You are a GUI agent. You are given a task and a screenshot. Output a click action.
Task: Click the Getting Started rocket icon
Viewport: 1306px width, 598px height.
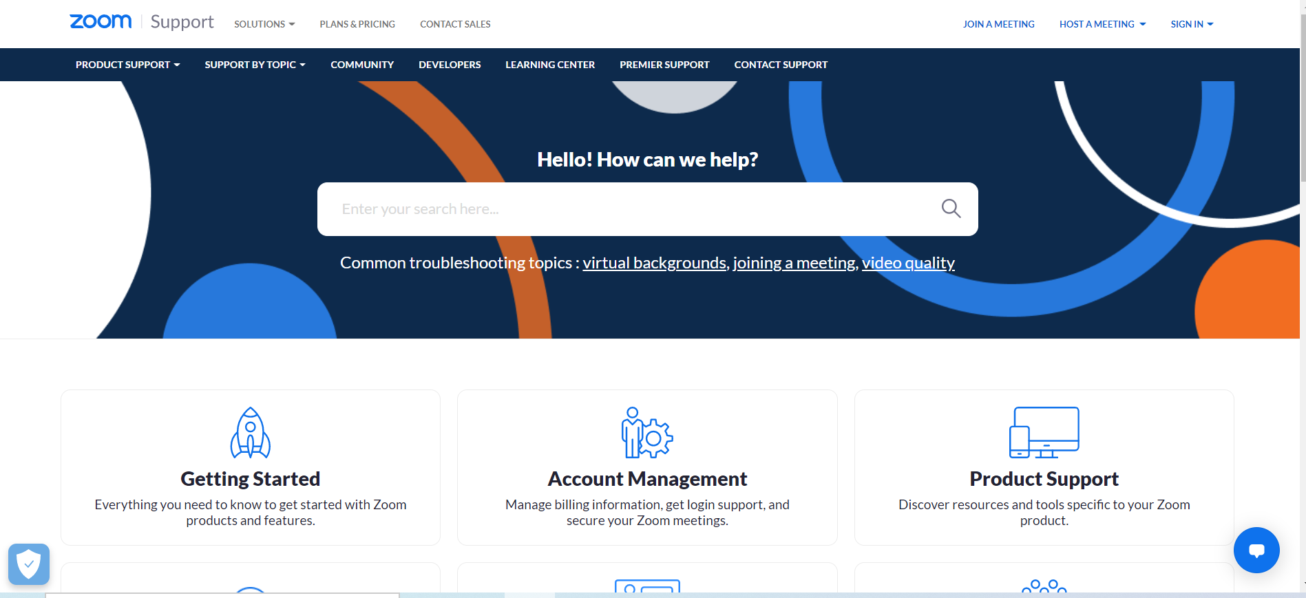tap(251, 433)
